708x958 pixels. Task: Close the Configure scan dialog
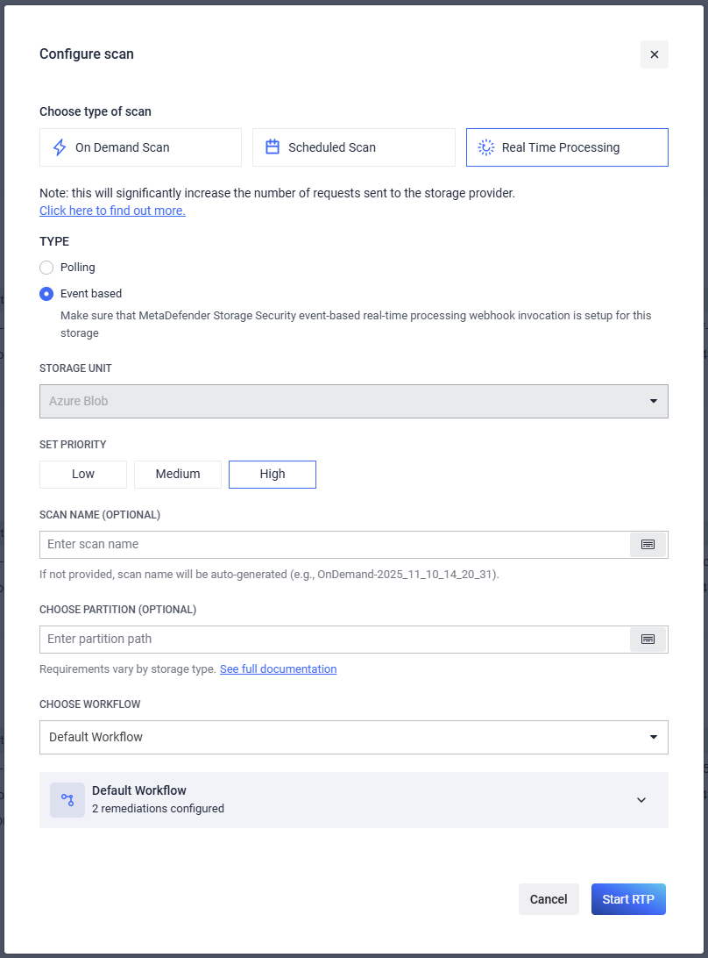654,54
